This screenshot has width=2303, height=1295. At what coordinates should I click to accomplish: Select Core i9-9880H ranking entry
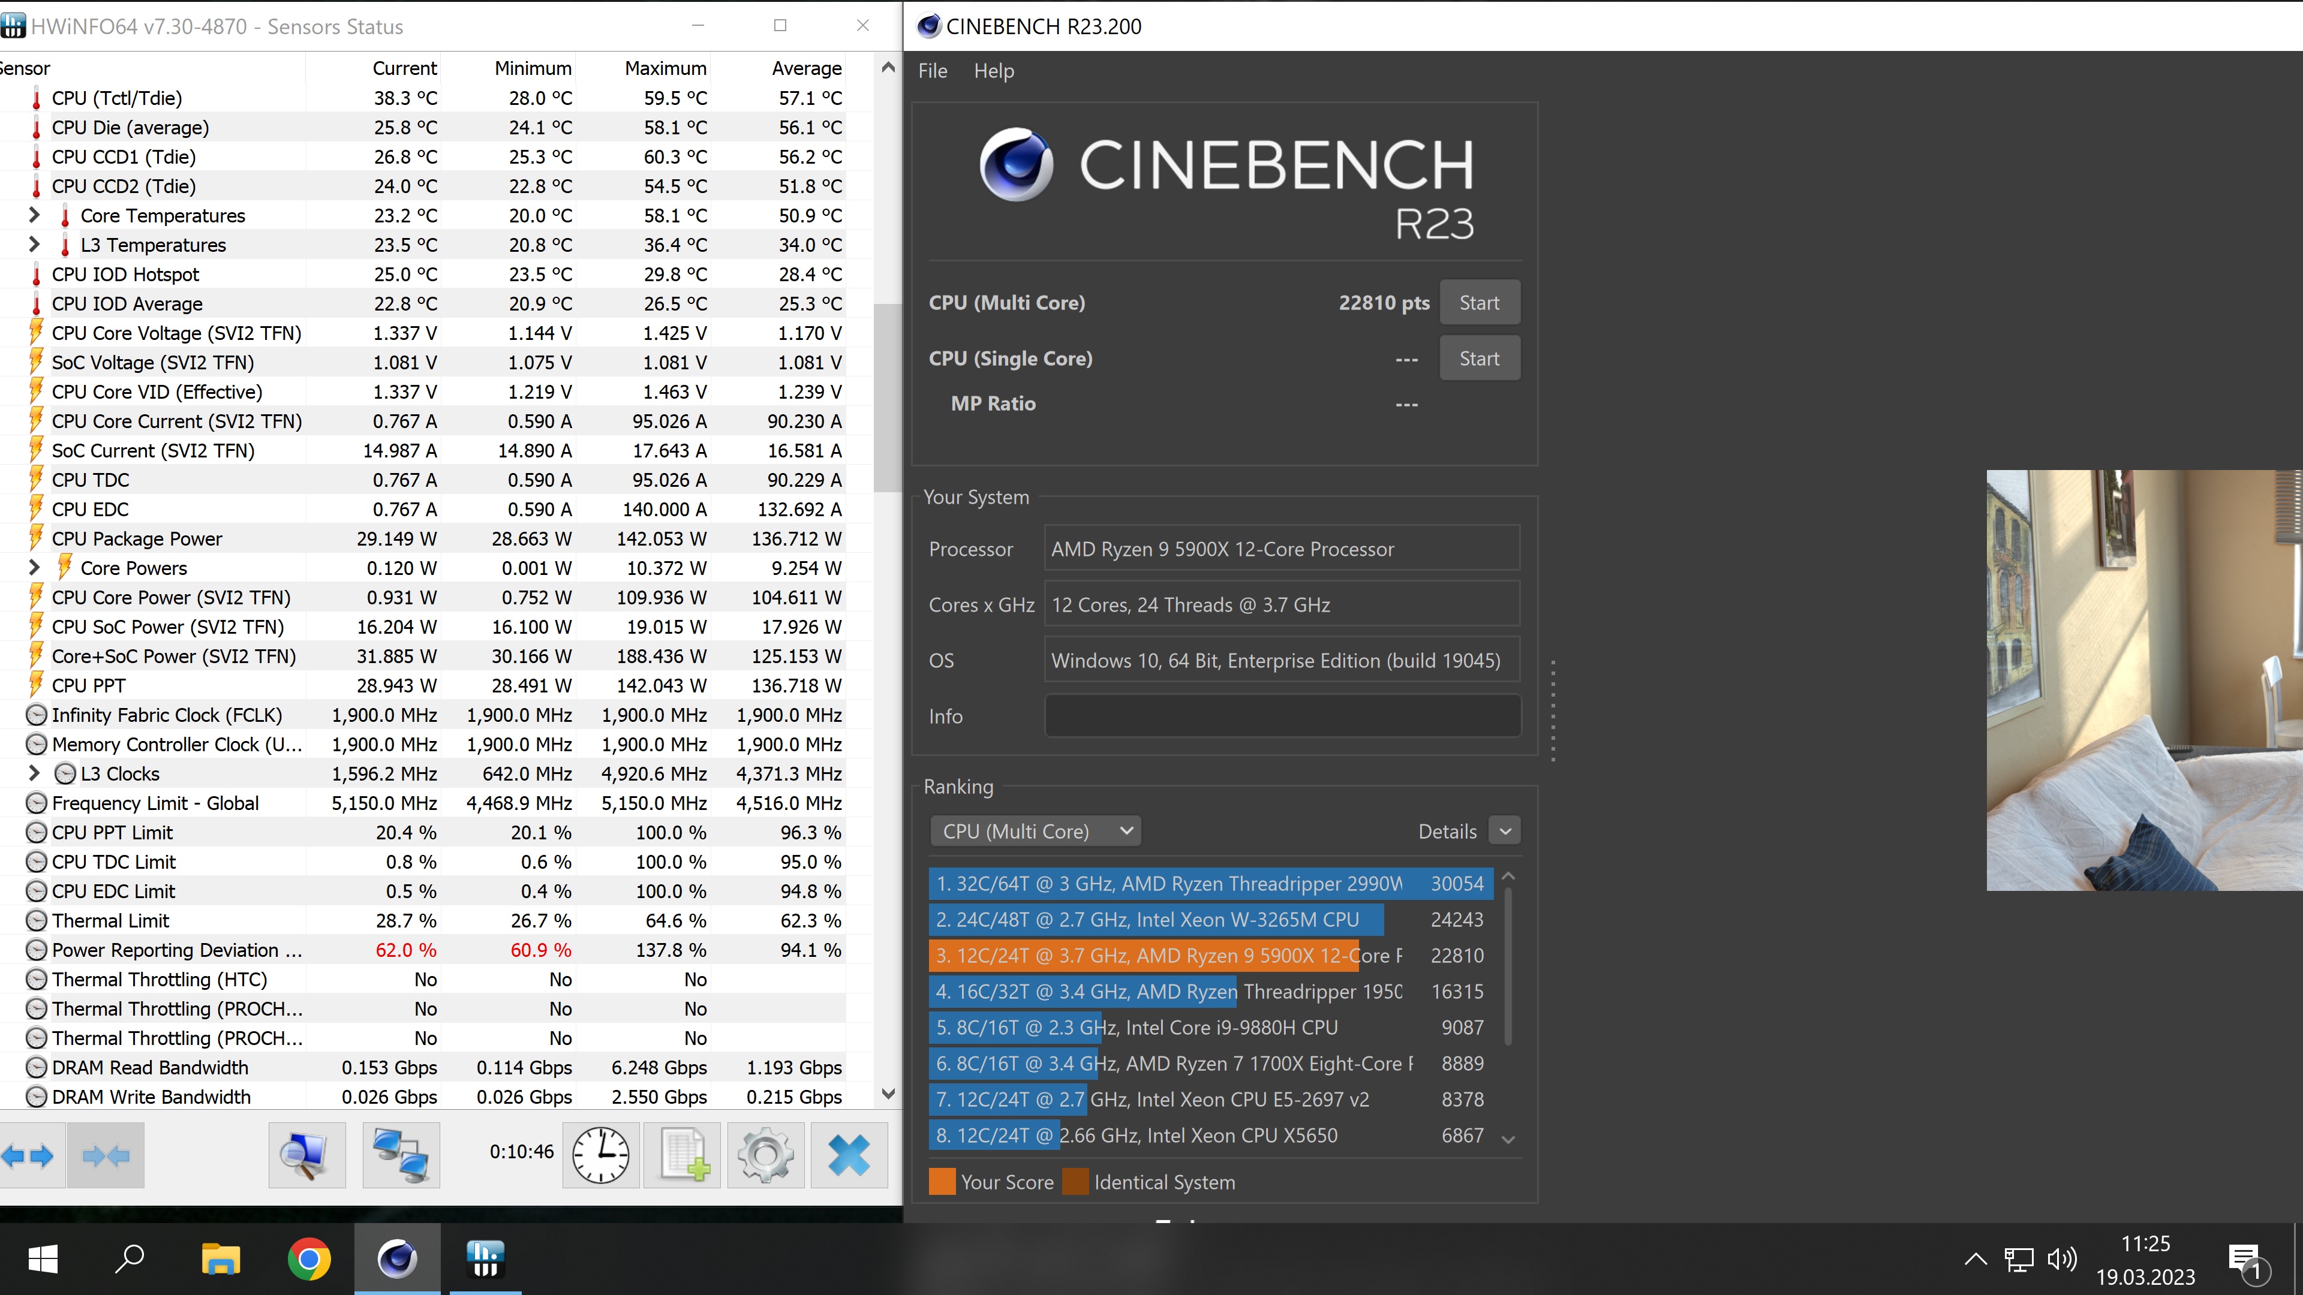pyautogui.click(x=1210, y=1028)
